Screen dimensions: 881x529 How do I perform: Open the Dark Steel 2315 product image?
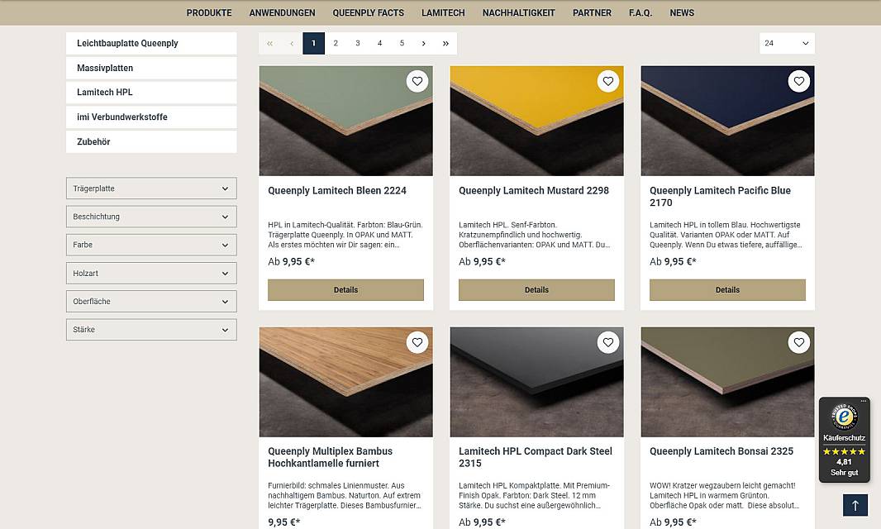click(x=536, y=382)
